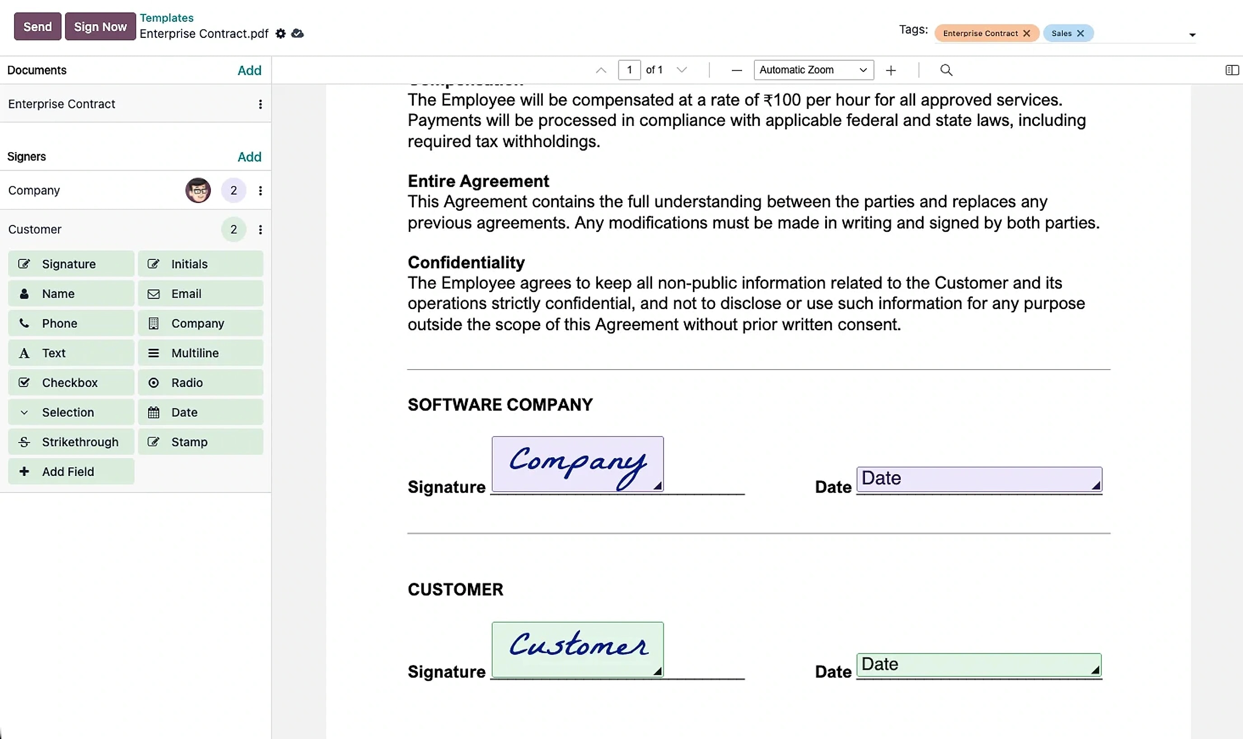Screen dimensions: 1243x739
Task: Select the Strikethrough field type
Action: click(x=71, y=442)
